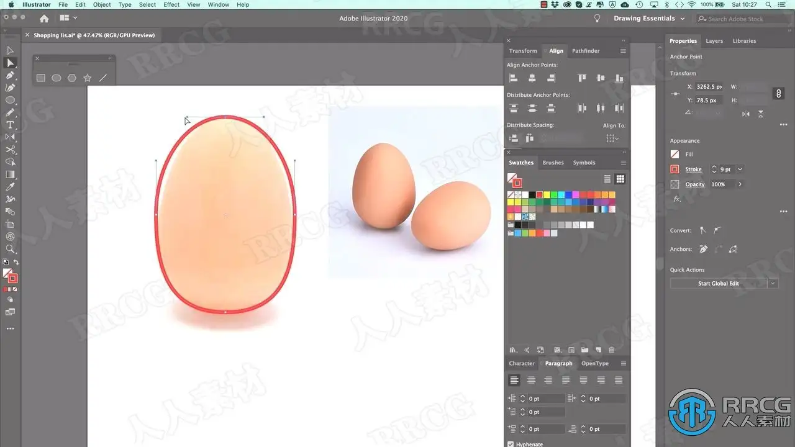
Task: Select the Selection tool arrow
Action: click(x=11, y=50)
